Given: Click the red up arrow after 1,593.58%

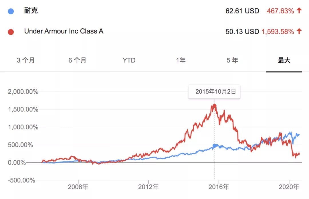Looking at the screenshot, I should [x=299, y=31].
